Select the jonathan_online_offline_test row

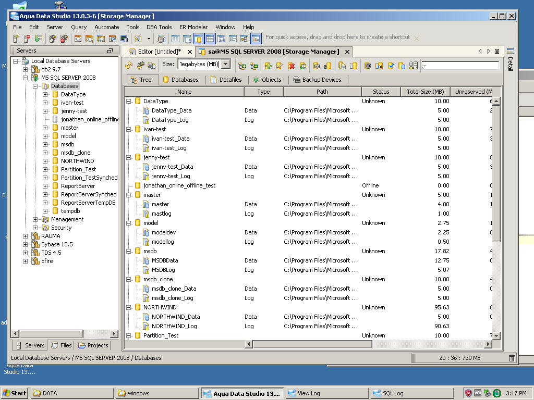pos(309,186)
